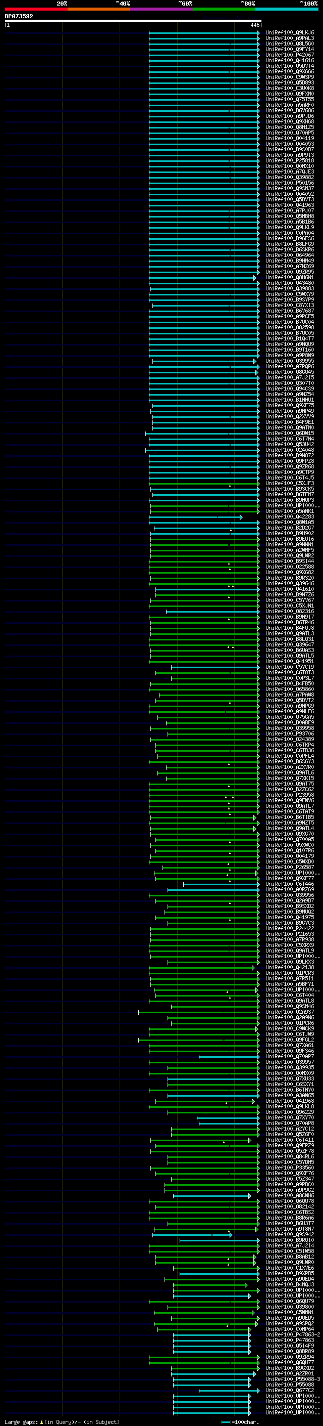Image resolution: width=323 pixels, height=1426 pixels.
Task: Open hit UniRef100_O04119
Action: click(x=290, y=139)
